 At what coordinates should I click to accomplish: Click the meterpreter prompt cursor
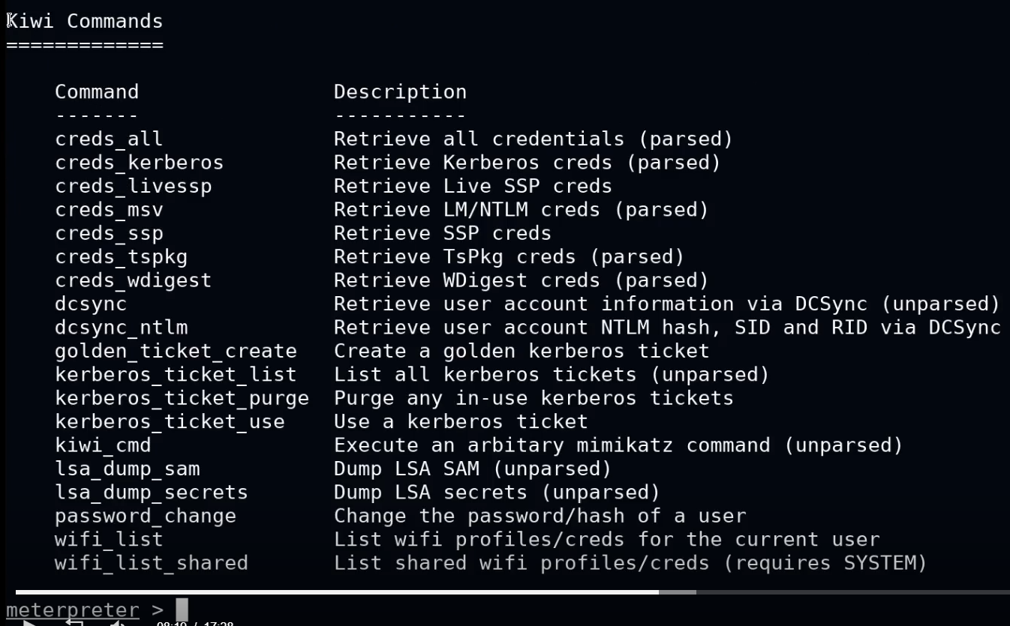tap(182, 610)
